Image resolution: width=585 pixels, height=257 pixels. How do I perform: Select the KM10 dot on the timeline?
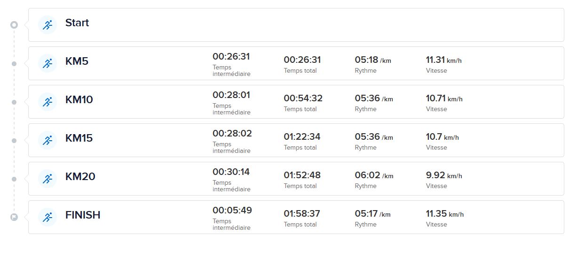click(x=14, y=102)
